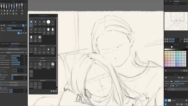Click rotate counterclockwise icon in Navigator
Viewport: 188px width, 106px height.
click(165, 41)
